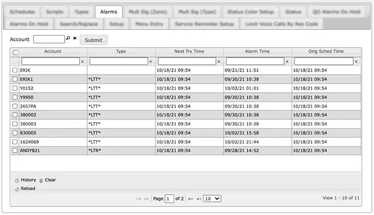Viewport: 374px width, 215px height.
Task: Click the Next Try Time filter box
Action: (x=187, y=61)
